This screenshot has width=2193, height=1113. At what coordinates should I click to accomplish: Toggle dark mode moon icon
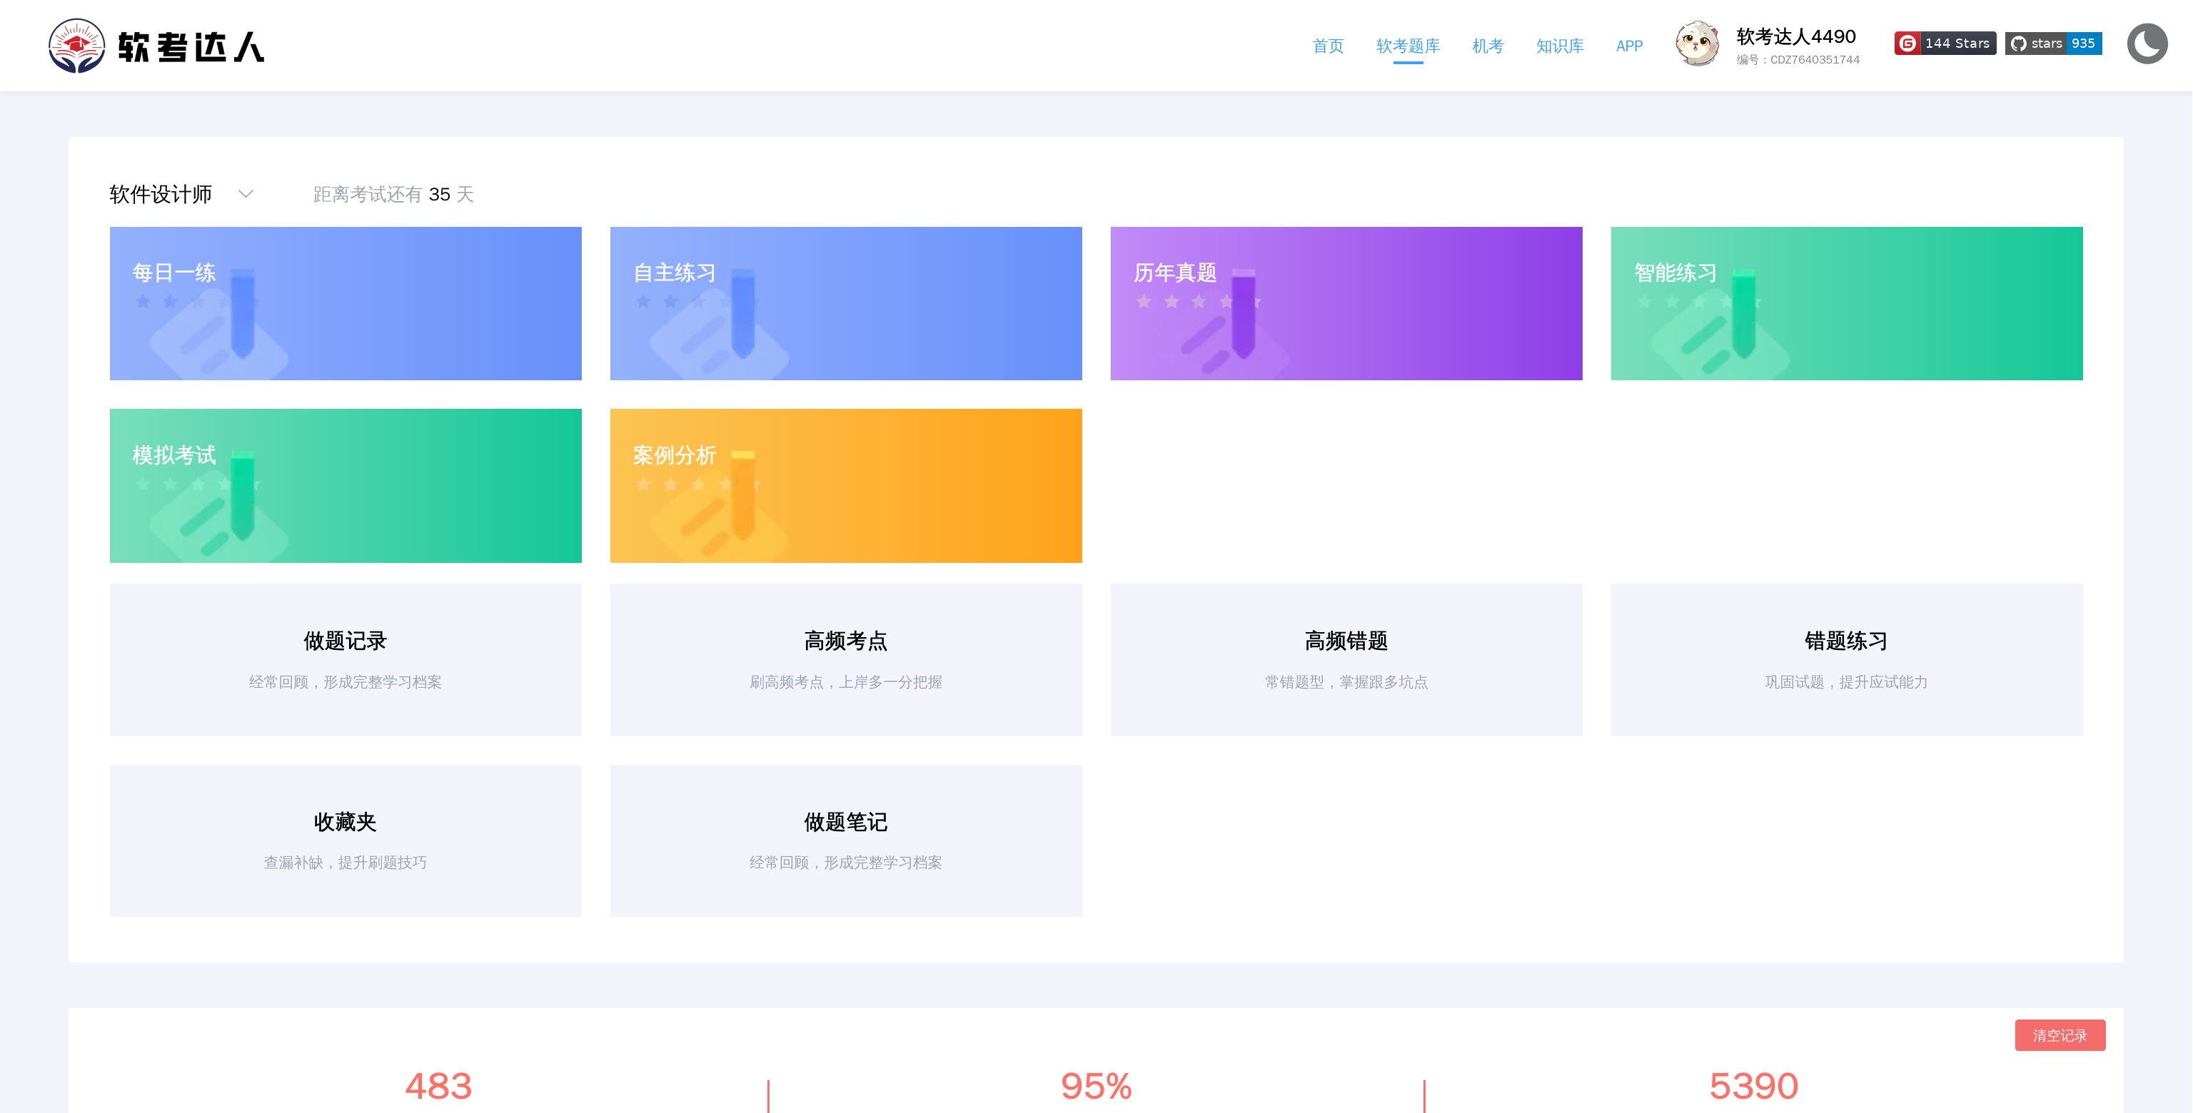click(x=2147, y=44)
